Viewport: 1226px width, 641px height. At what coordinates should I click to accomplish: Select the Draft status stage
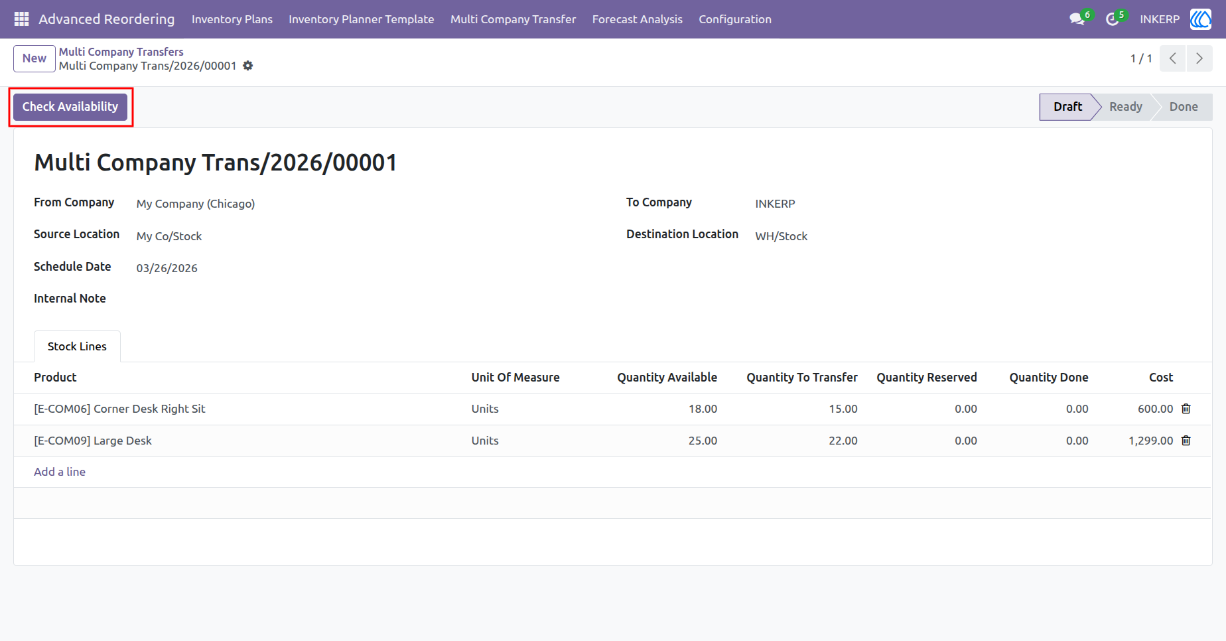[x=1067, y=107]
